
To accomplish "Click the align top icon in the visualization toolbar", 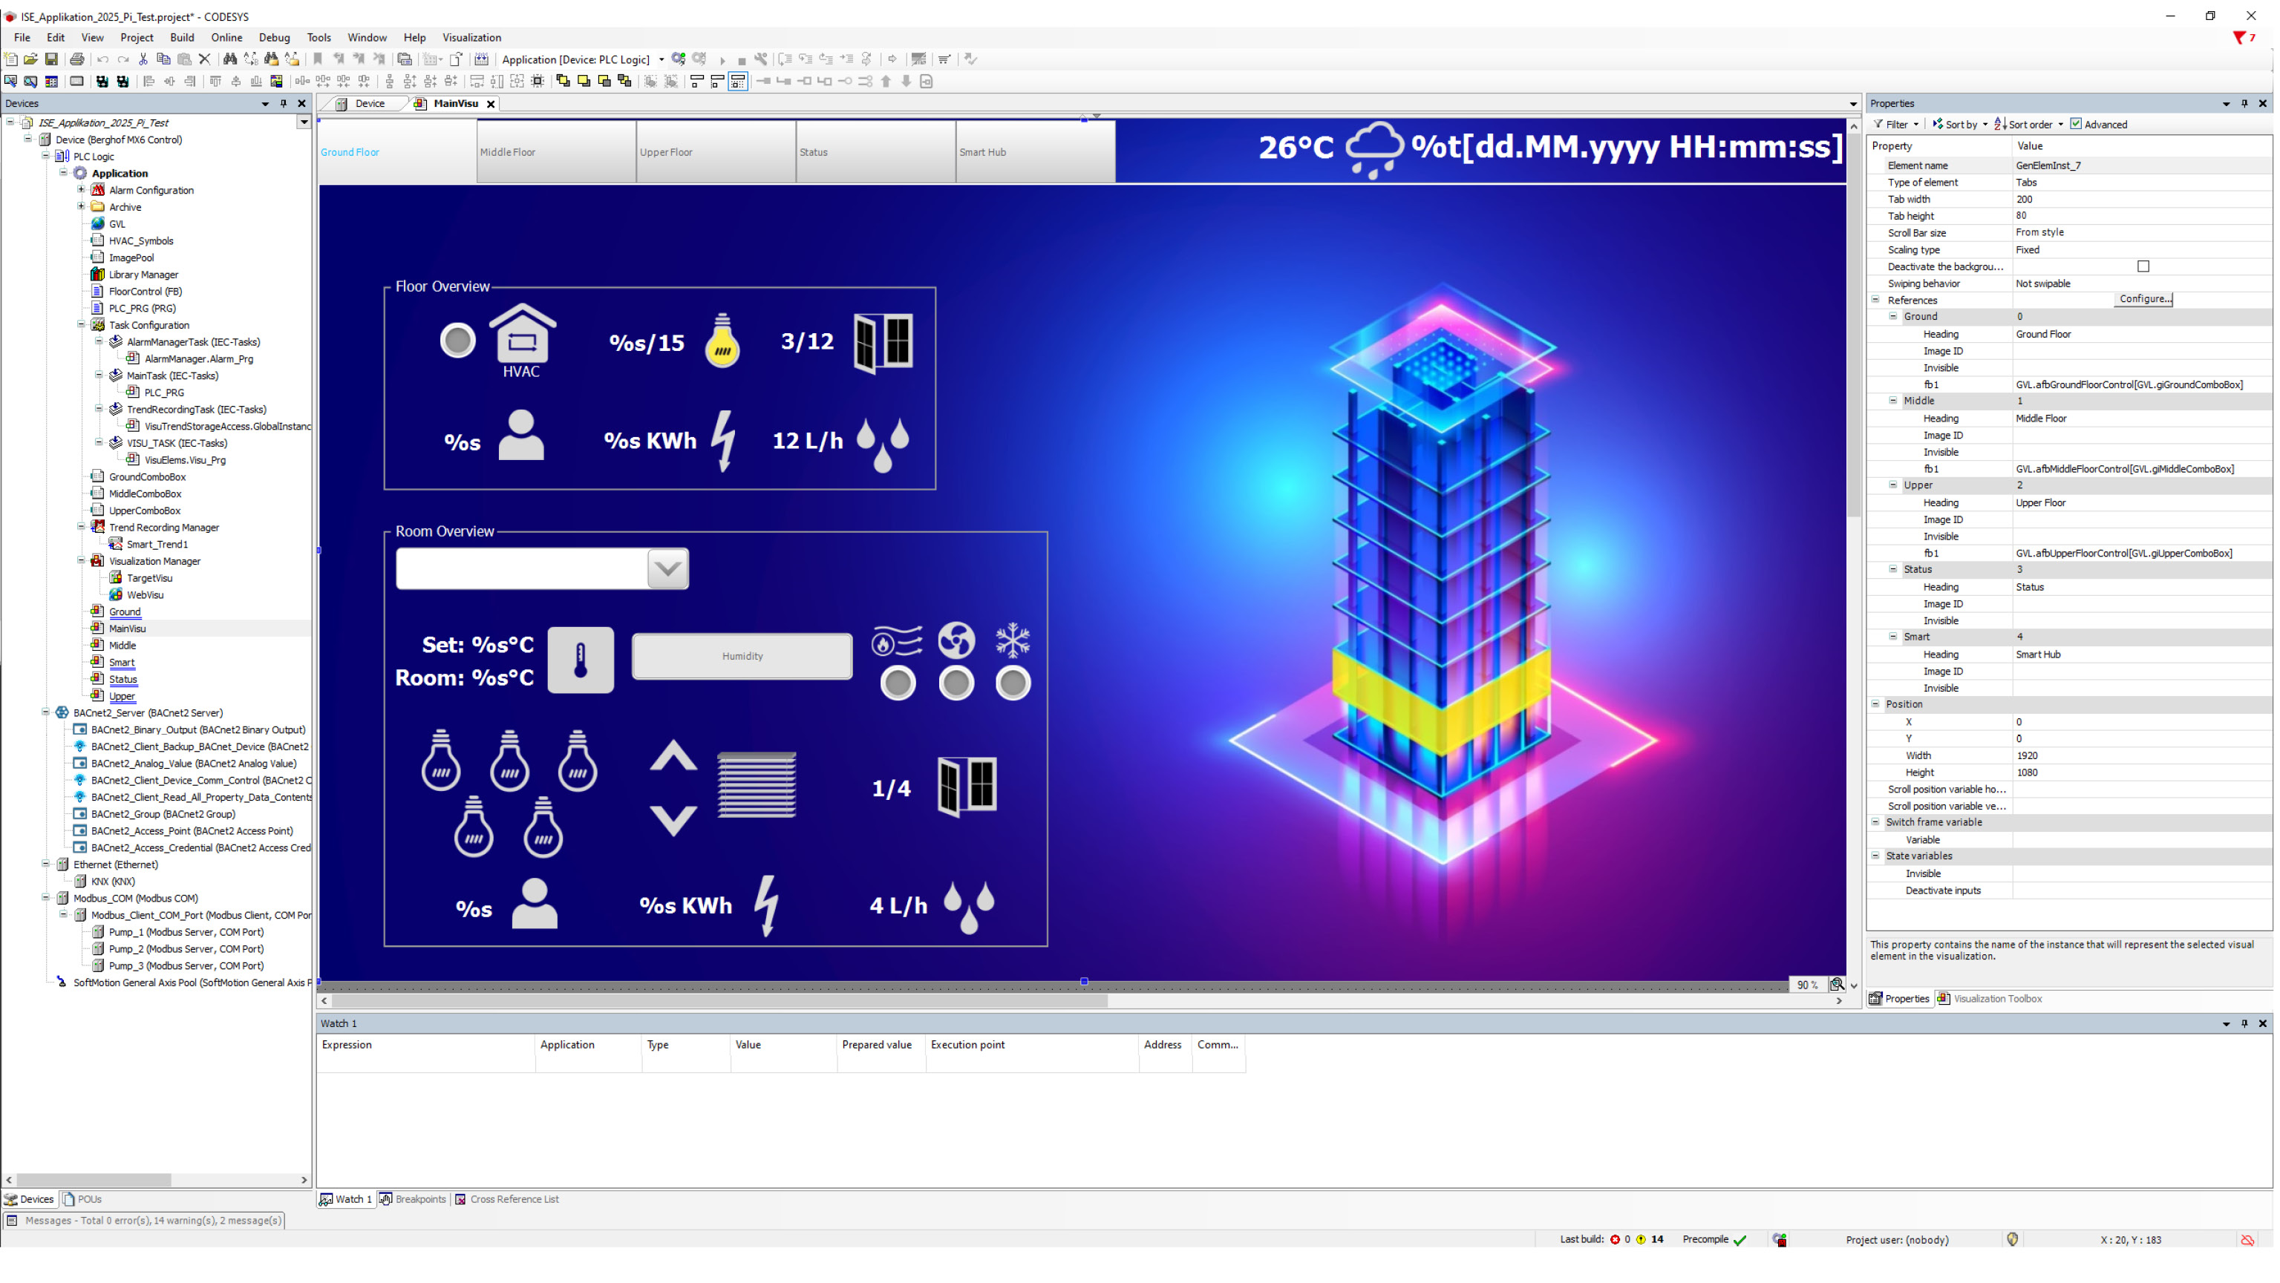I will [215, 82].
